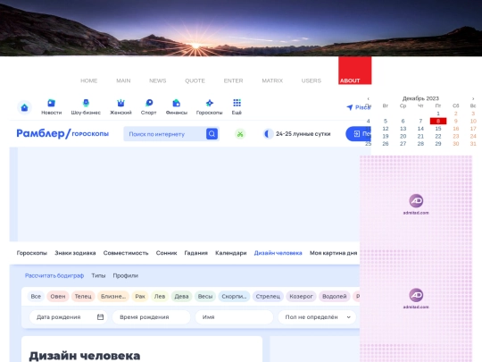Open the USERS menu item
This screenshot has height=362, width=482.
[312, 80]
